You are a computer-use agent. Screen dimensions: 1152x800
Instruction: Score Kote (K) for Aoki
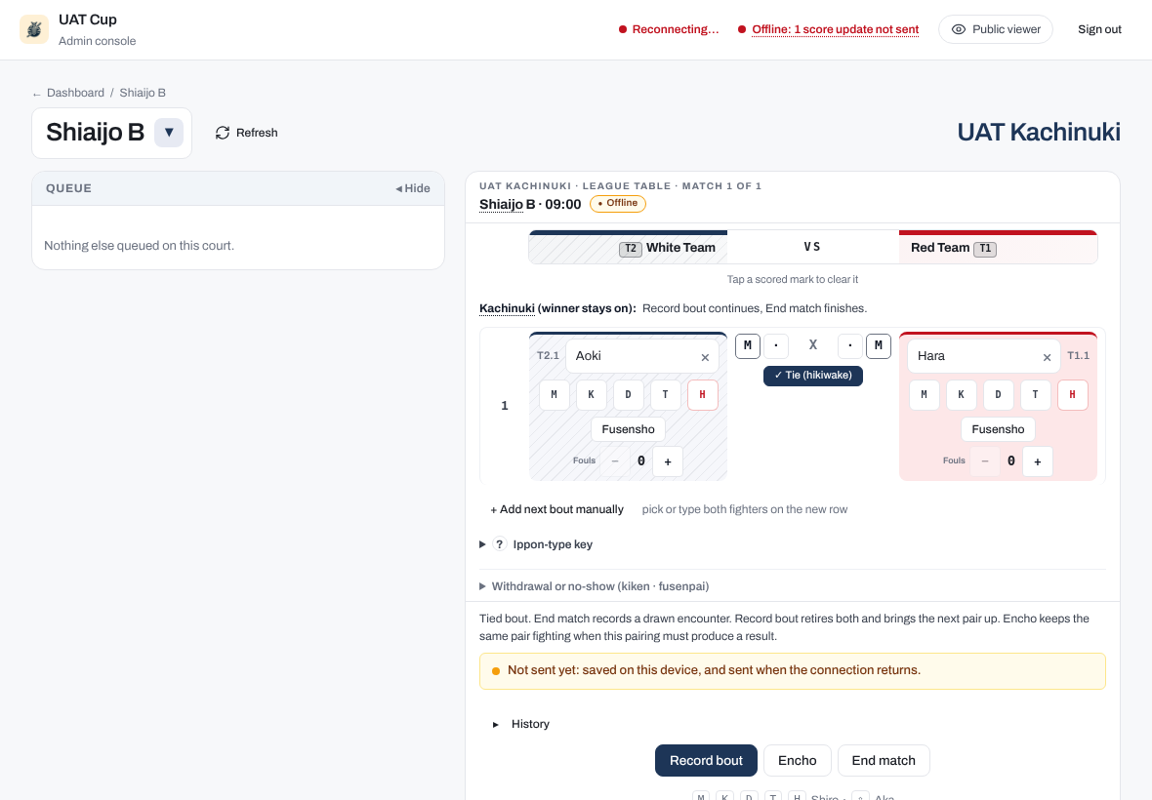[x=592, y=395]
